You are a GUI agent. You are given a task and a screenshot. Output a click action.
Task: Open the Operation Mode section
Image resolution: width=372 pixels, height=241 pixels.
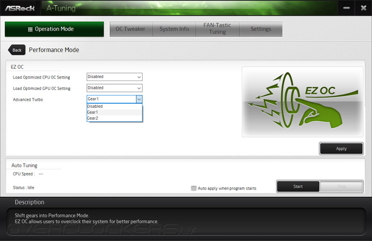point(54,29)
